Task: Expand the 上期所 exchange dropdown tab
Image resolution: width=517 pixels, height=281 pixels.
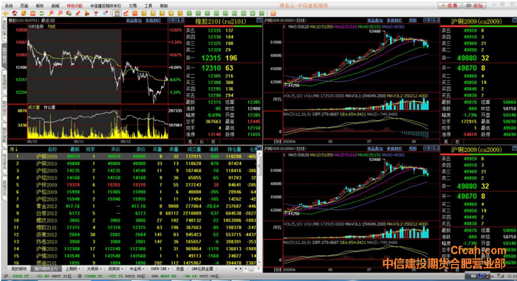Action: (72, 268)
